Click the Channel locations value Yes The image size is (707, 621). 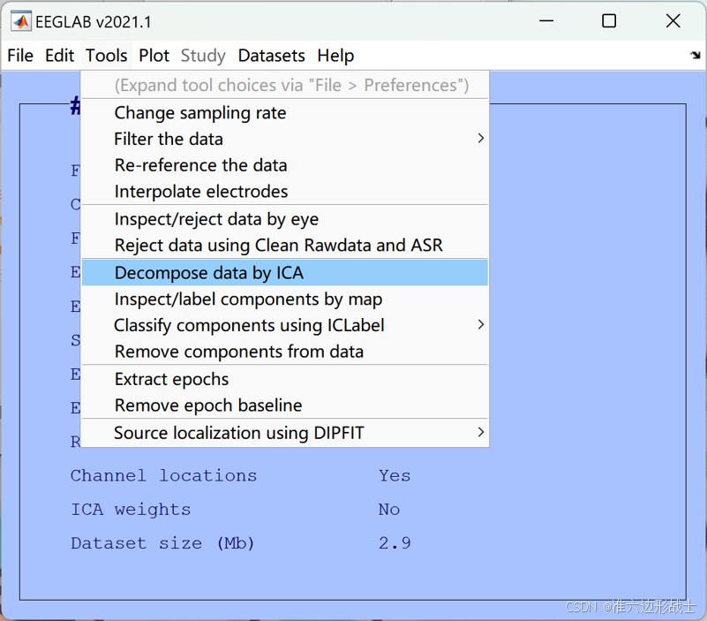coord(395,475)
